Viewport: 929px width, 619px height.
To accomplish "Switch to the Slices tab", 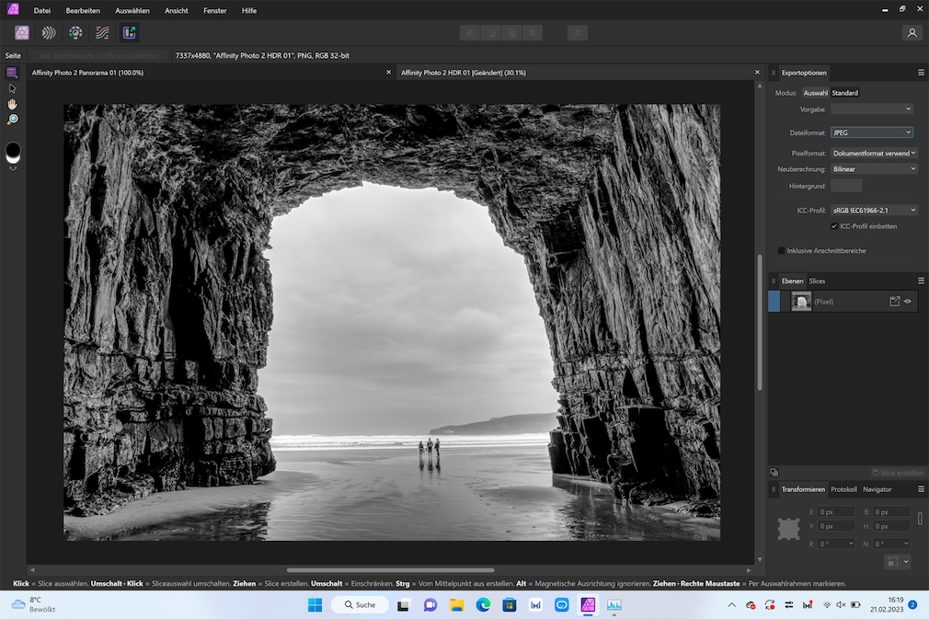I will pos(817,281).
